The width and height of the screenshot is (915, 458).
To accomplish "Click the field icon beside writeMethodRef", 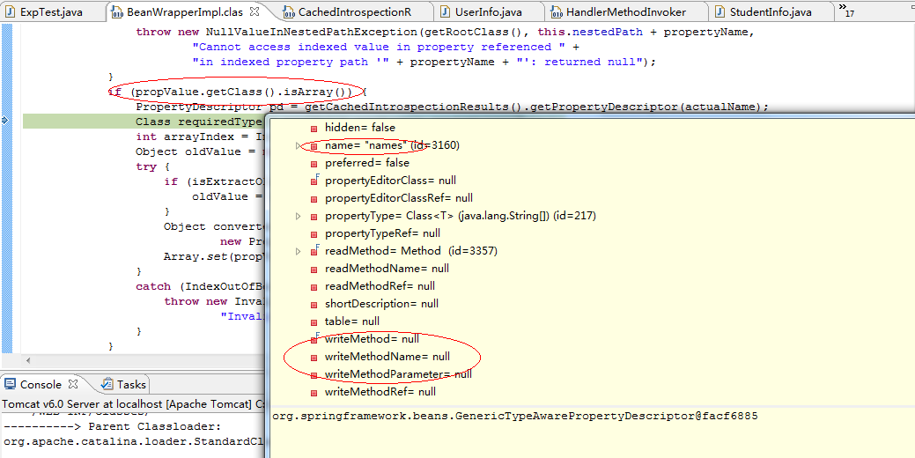I will [x=314, y=392].
